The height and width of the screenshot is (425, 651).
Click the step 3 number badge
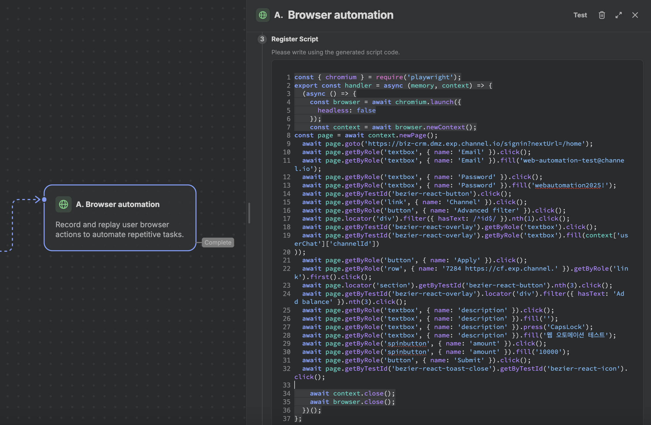tap(262, 39)
